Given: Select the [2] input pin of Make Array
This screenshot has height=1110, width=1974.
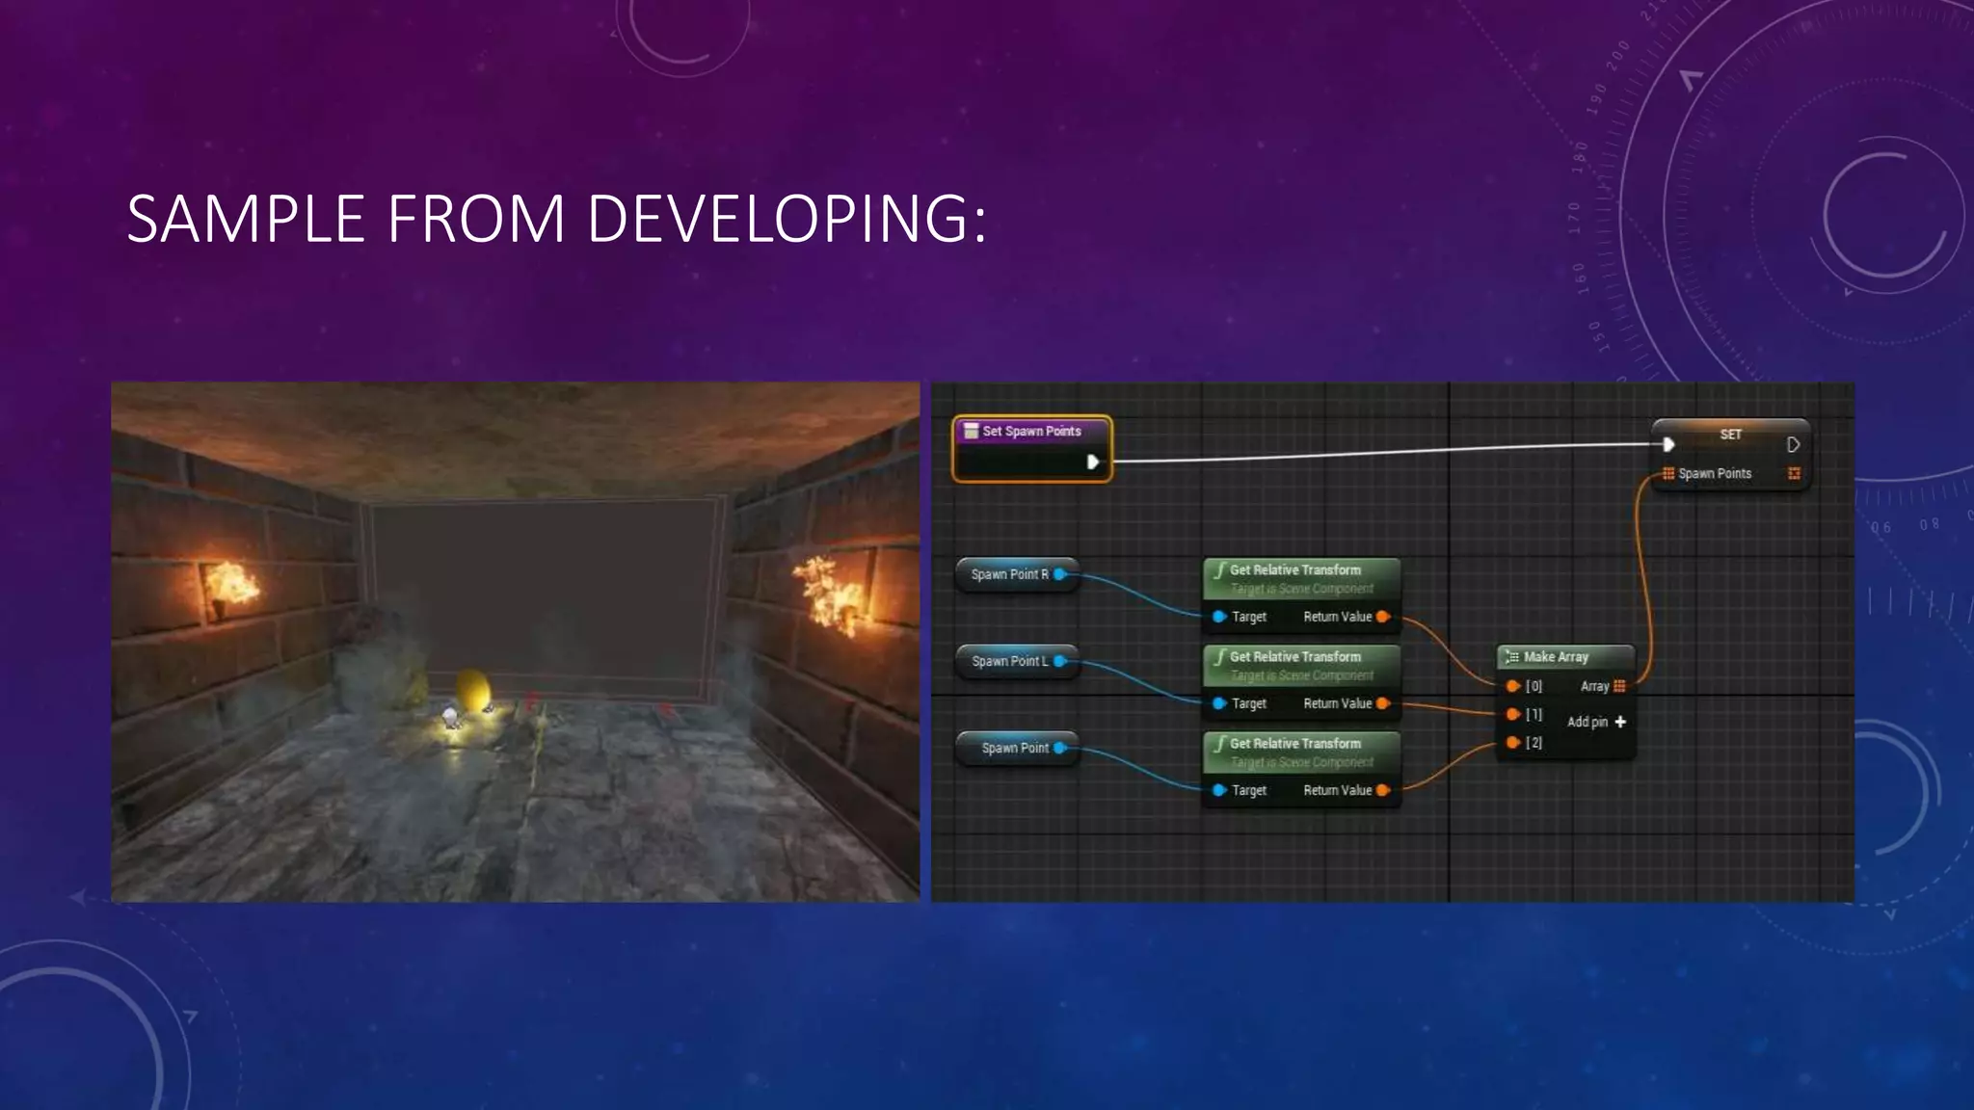Looking at the screenshot, I should pyautogui.click(x=1513, y=742).
